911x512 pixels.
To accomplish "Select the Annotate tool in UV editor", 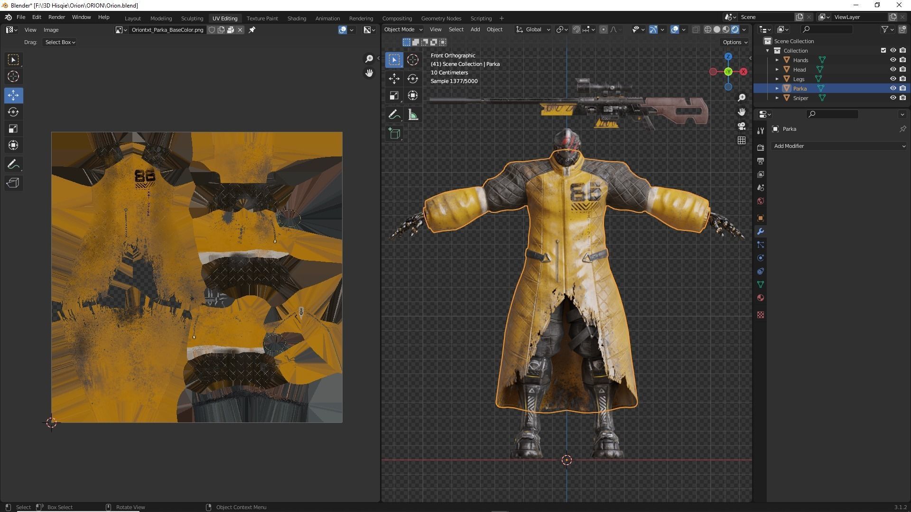I will (13, 165).
